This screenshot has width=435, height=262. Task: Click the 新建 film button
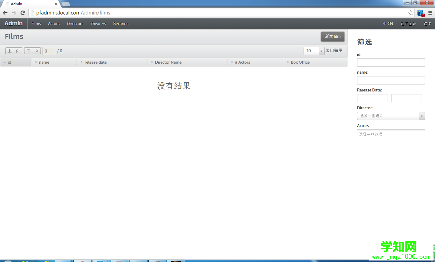pyautogui.click(x=333, y=37)
